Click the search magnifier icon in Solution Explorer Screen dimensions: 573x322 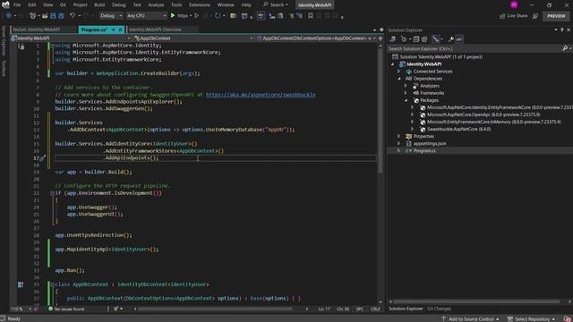(565, 48)
